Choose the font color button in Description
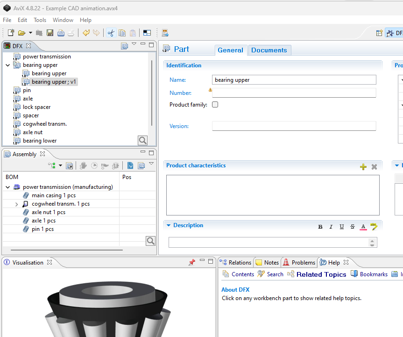Viewport: 403px width, 337px height. [363, 227]
